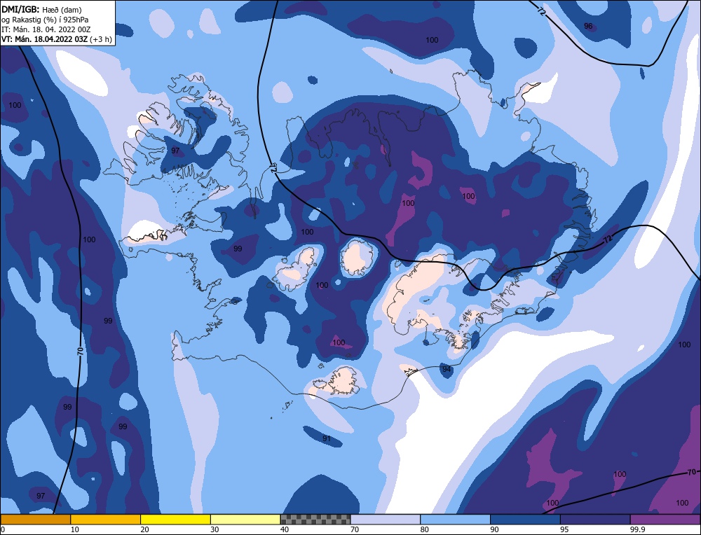The image size is (701, 535).
Task: Click the yellow 20-30 legend swatch
Action: [175, 519]
